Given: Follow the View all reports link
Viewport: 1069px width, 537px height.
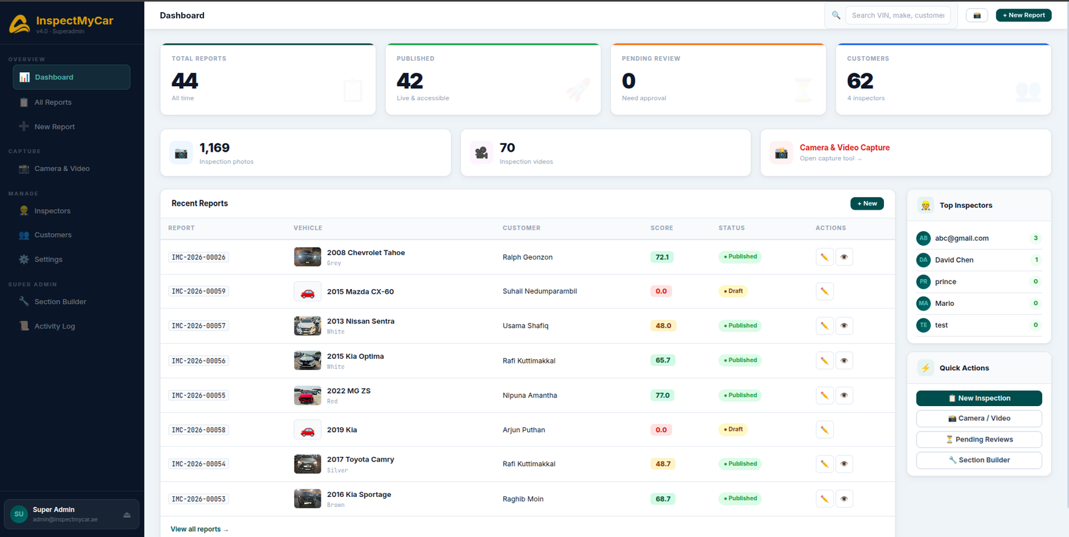Looking at the screenshot, I should [199, 529].
